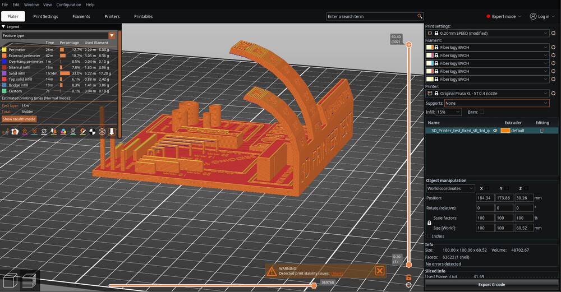
Task: Open settings gear for third Fiberlogy BVOH filament
Action: click(554, 63)
